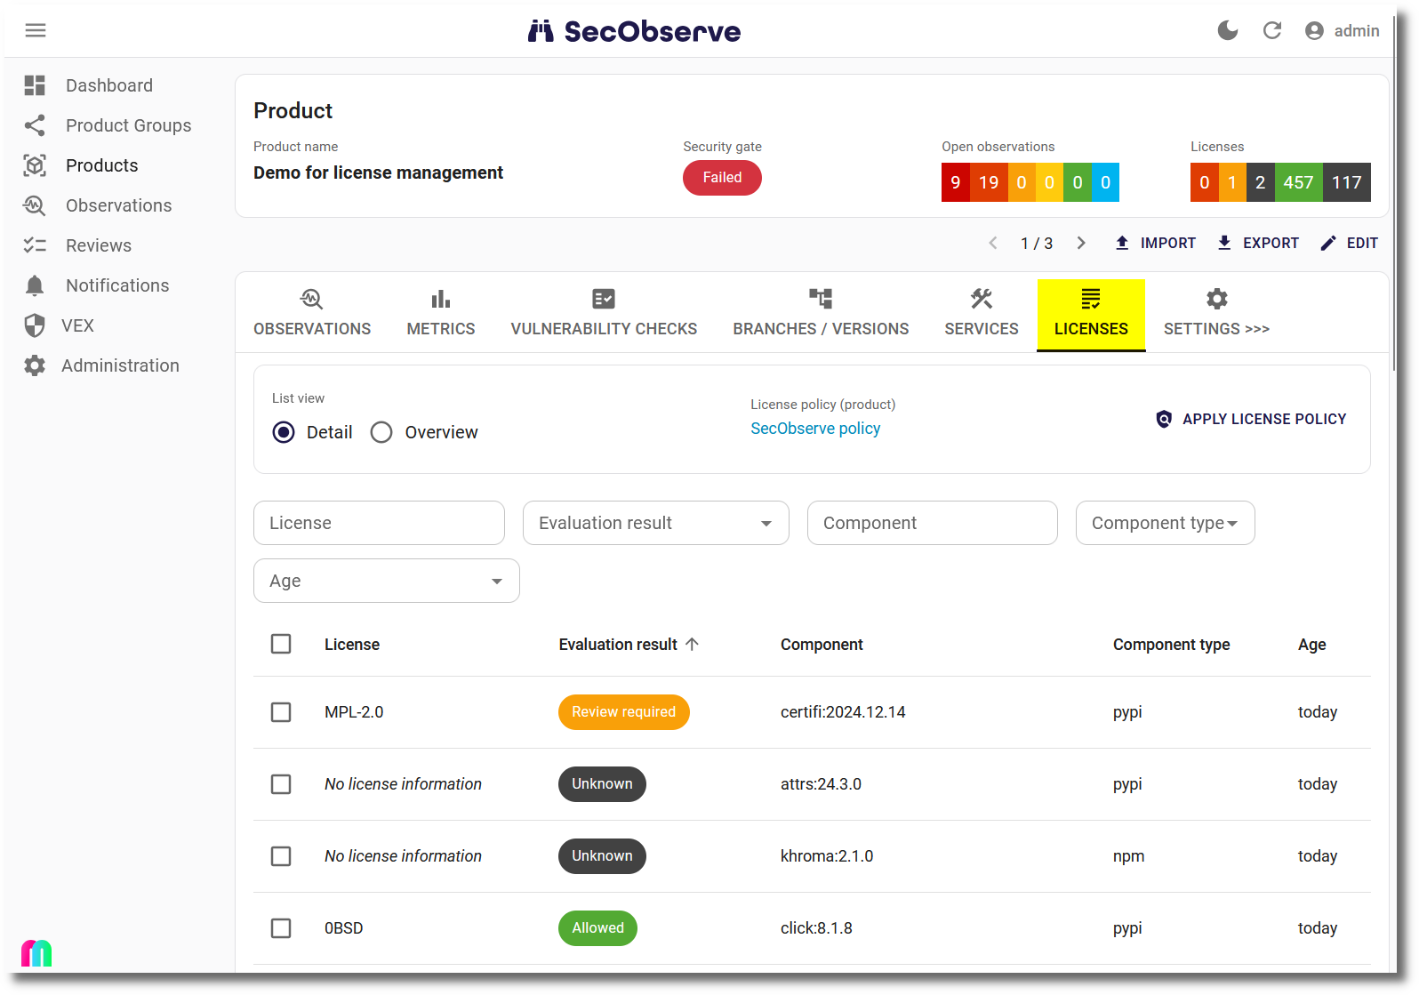Click the SecObserve binoculars logo

tap(541, 31)
